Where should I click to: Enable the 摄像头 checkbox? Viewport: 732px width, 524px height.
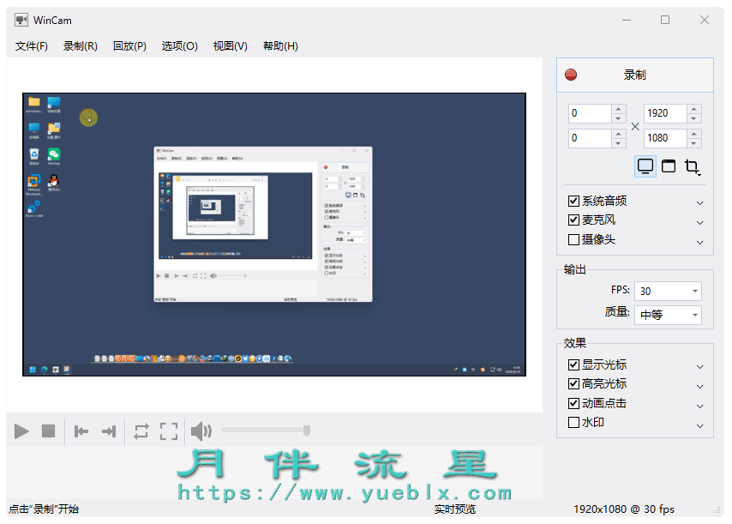coord(573,239)
